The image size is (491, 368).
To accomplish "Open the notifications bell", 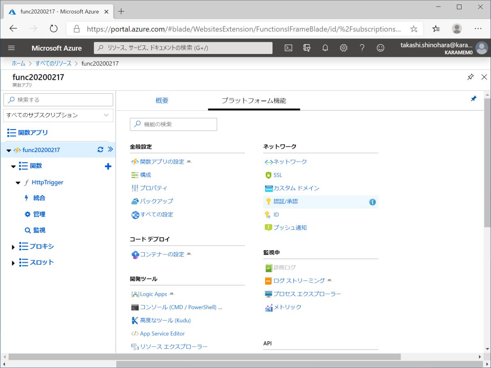I will 325,48.
